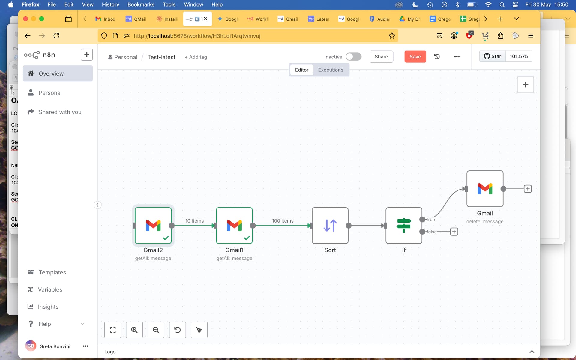
Task: Go back to the previous page
Action: tap(28, 36)
